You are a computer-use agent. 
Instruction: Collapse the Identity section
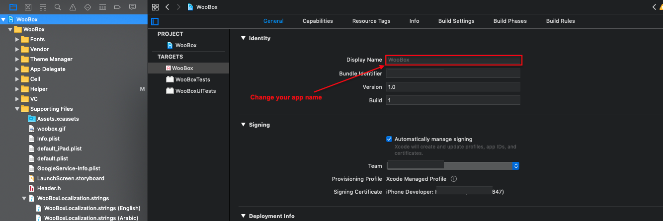tap(243, 38)
